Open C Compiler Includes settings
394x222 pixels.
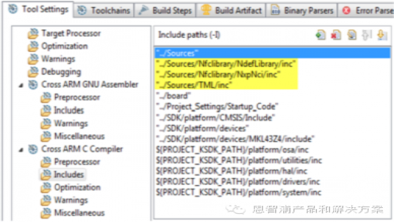(68, 175)
